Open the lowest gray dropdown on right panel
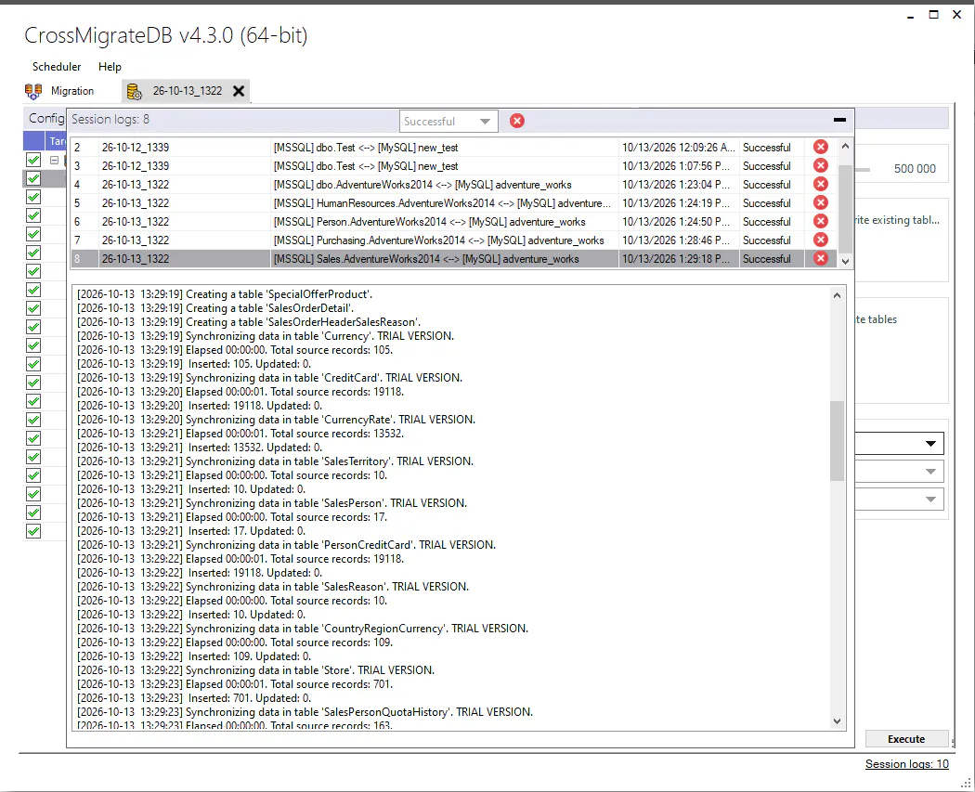Image resolution: width=975 pixels, height=792 pixels. click(930, 500)
